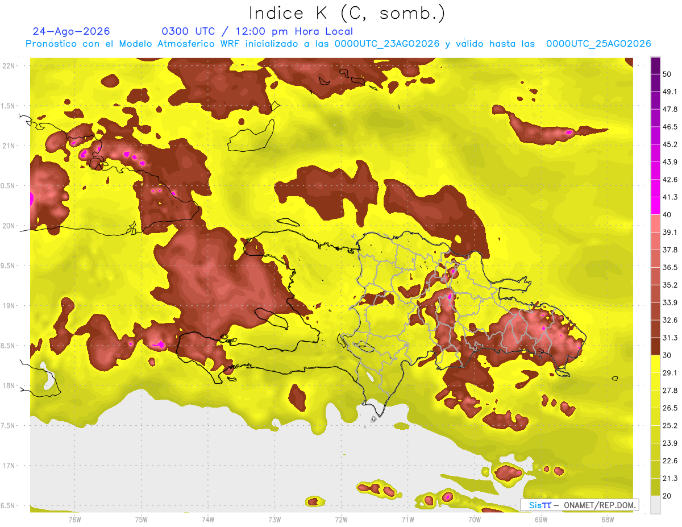Click the dark brown legend swatch between 30 and 31.3
Image resolution: width=682 pixels, height=527 pixels.
pos(656,346)
